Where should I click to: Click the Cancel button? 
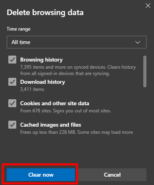coord(112,175)
